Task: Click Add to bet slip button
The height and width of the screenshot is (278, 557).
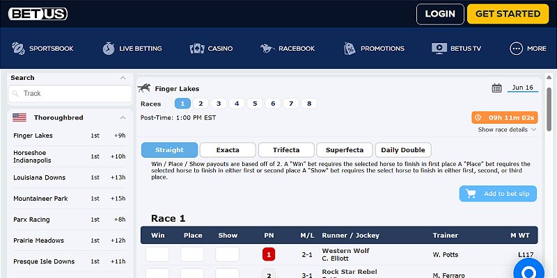Action: 498,194
